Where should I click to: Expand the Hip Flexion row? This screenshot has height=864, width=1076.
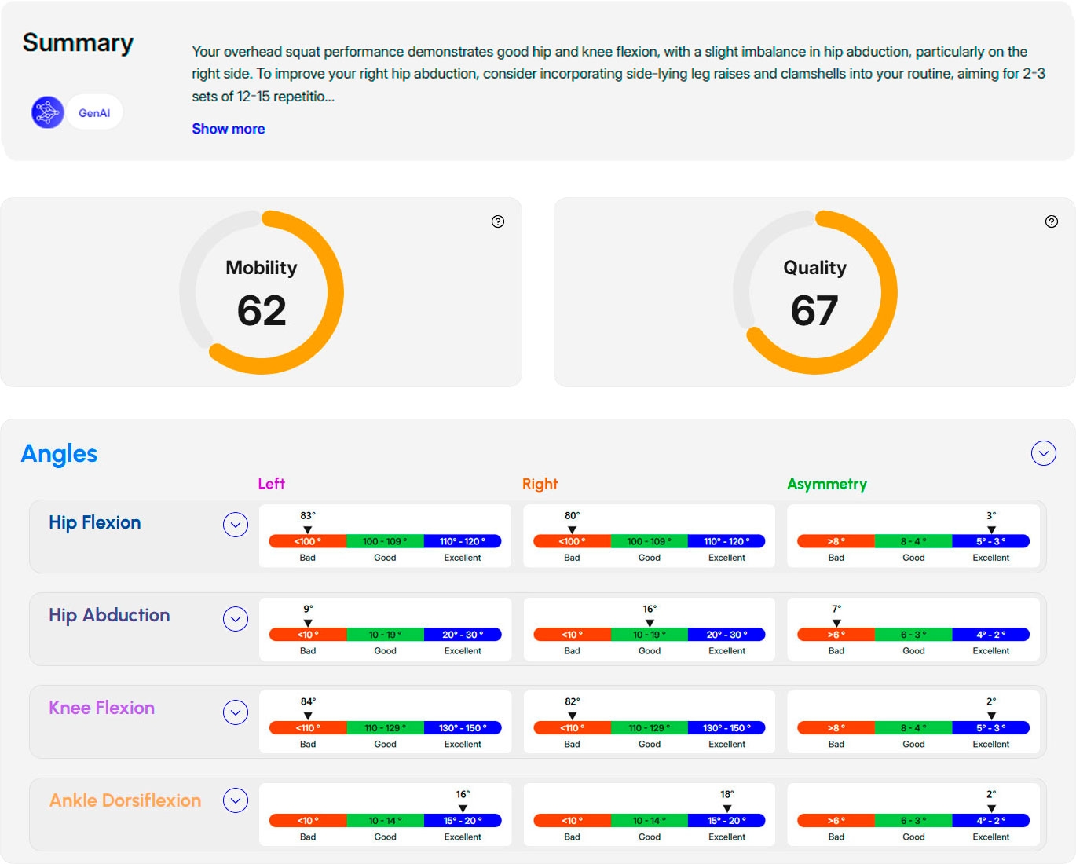(x=236, y=525)
